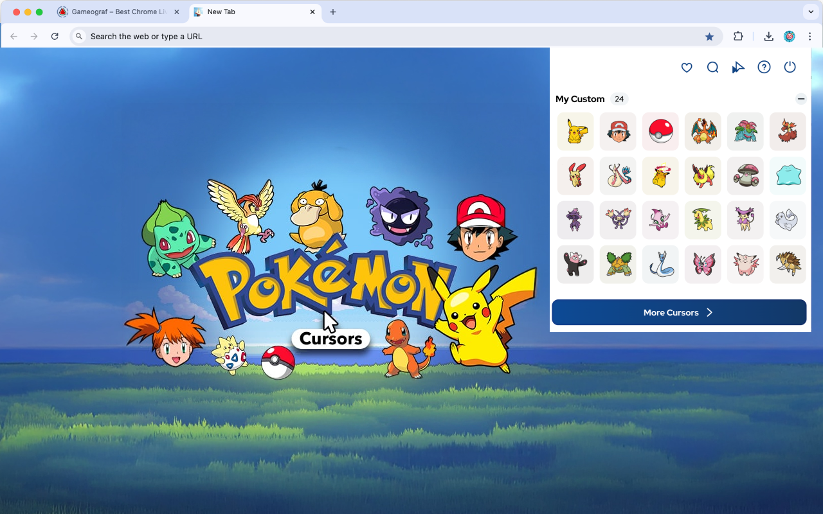Viewport: 823px width, 514px height.
Task: Search cursors using the magnifier icon
Action: pos(712,67)
